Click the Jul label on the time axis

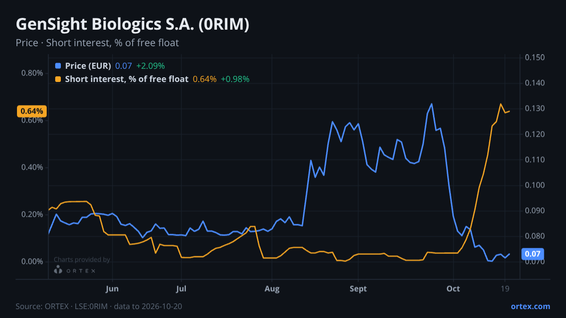pyautogui.click(x=181, y=288)
